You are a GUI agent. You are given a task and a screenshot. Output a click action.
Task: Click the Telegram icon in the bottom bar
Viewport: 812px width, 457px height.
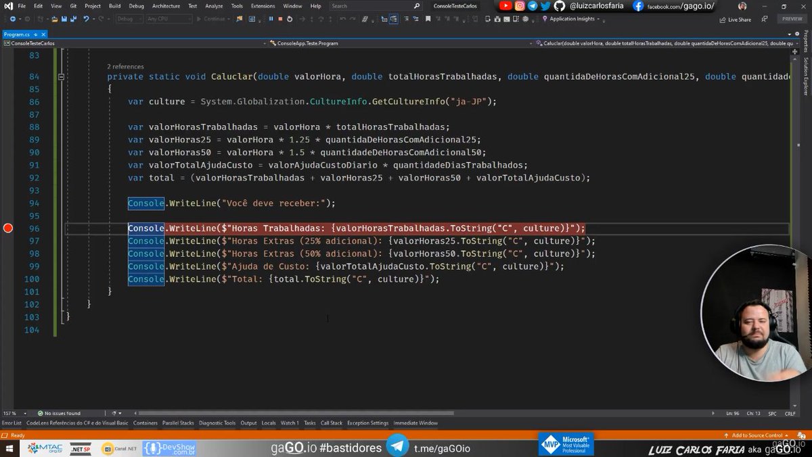[398, 448]
